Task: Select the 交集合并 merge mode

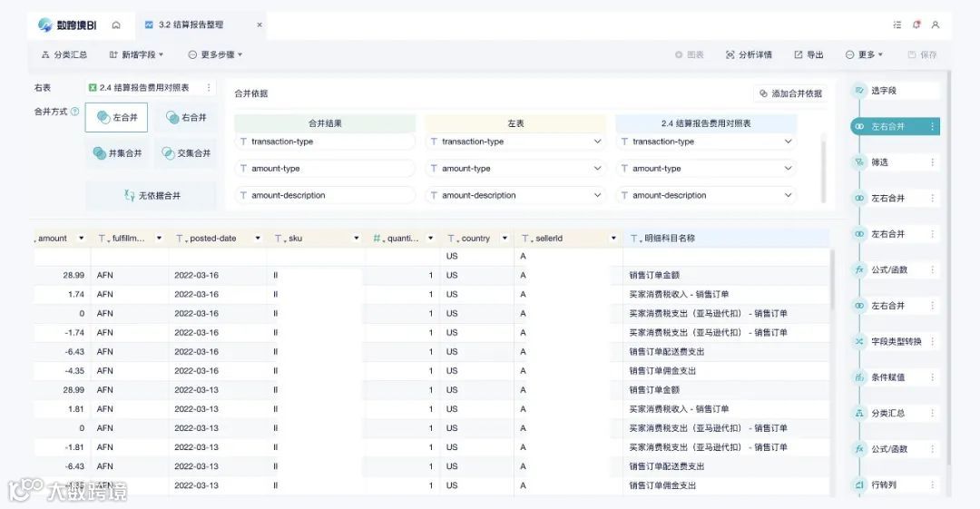Action: coord(186,153)
